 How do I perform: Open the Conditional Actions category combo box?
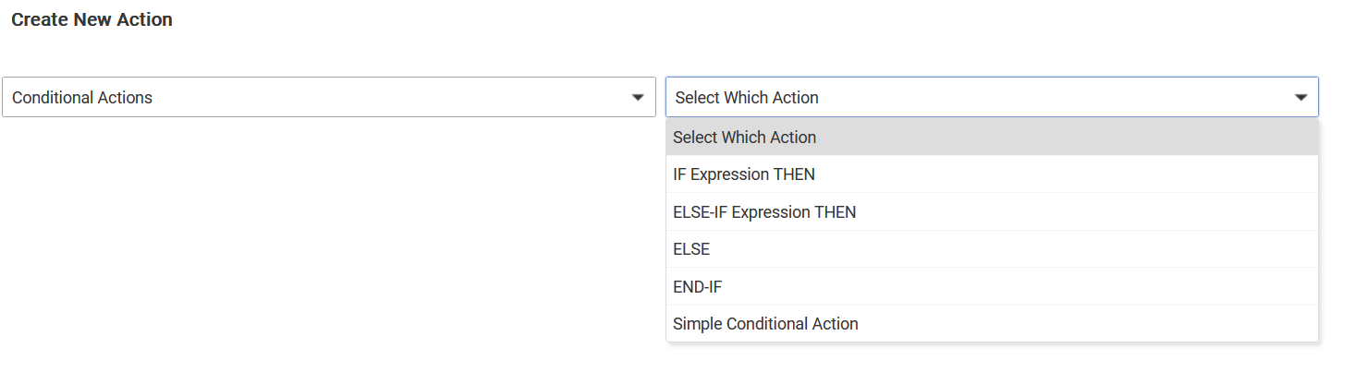328,97
